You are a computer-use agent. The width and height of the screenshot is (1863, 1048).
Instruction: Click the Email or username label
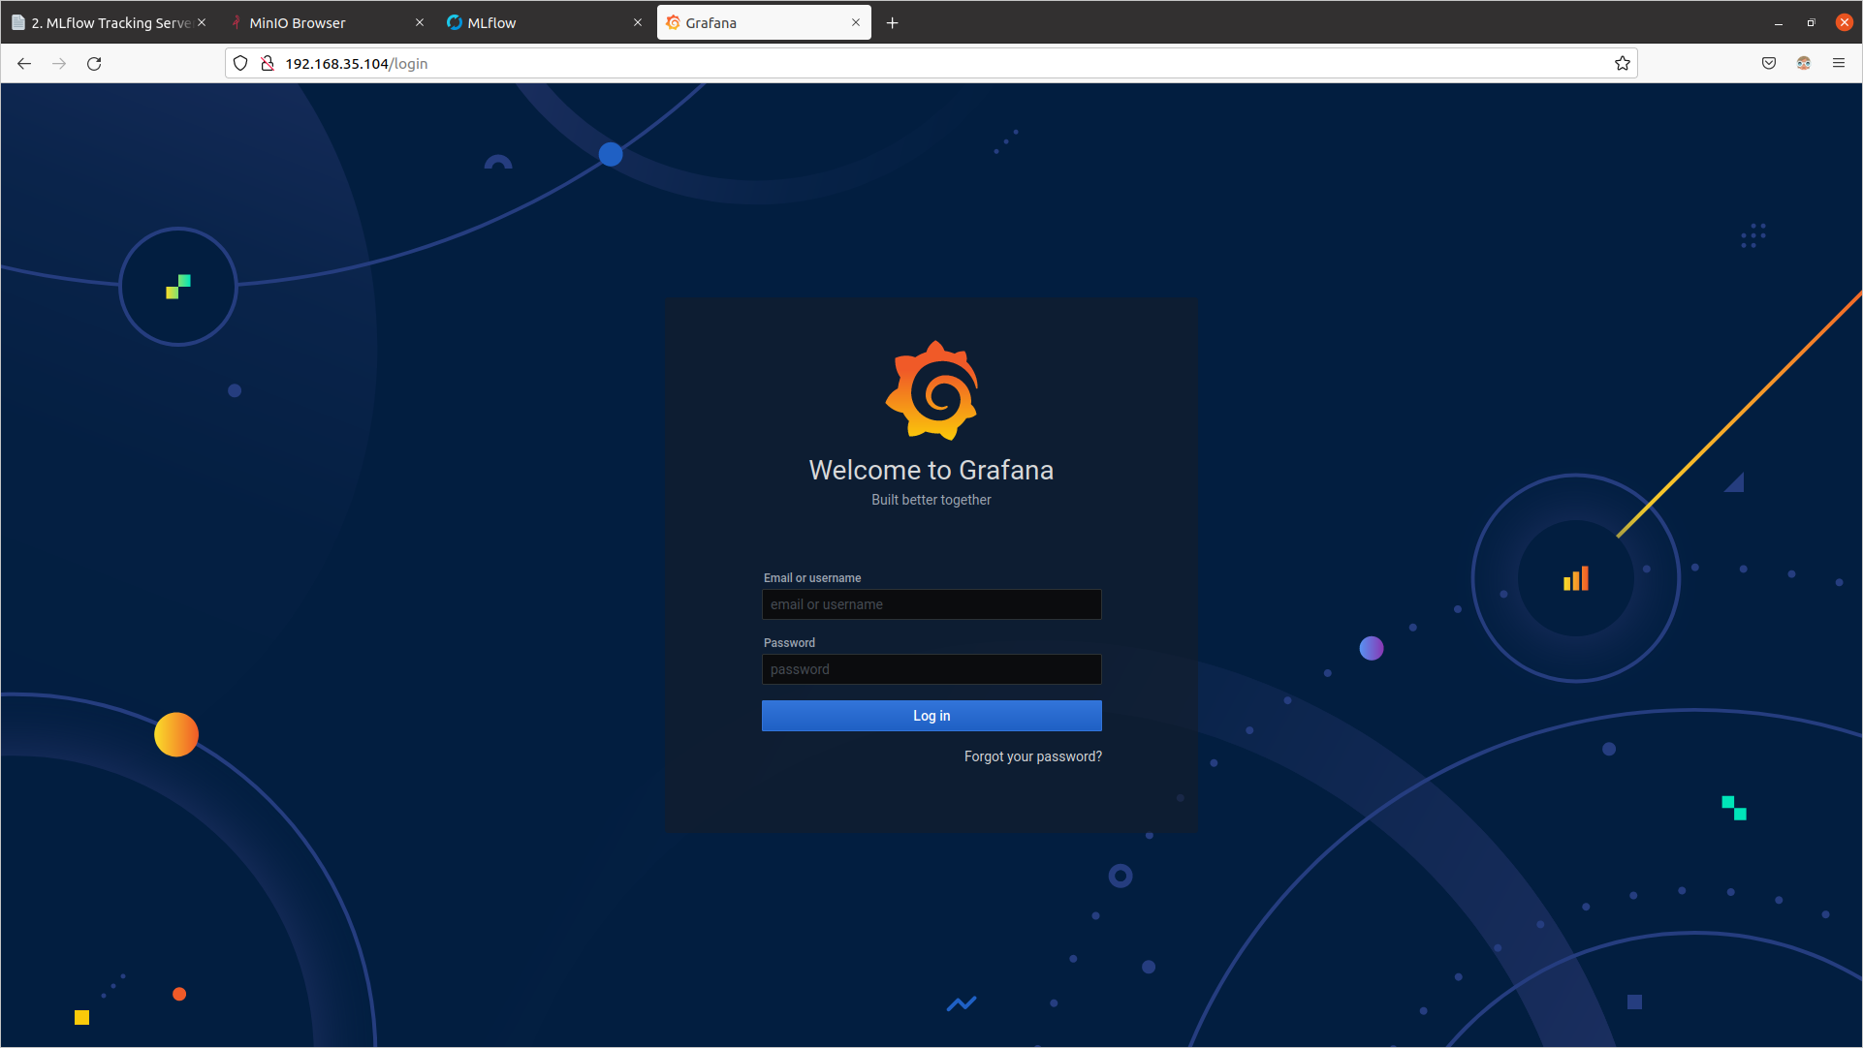812,578
